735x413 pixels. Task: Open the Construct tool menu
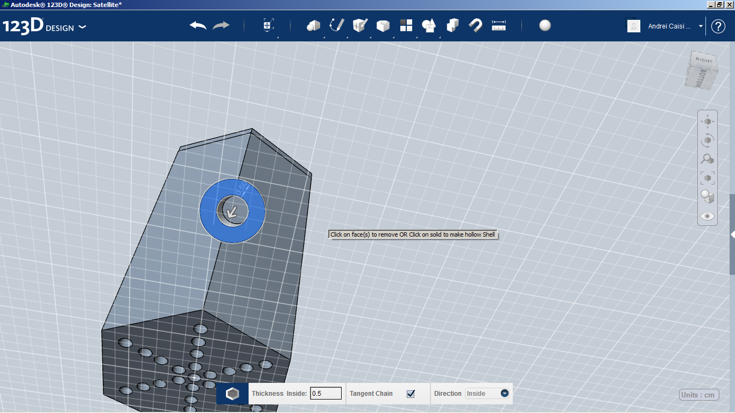[x=360, y=25]
